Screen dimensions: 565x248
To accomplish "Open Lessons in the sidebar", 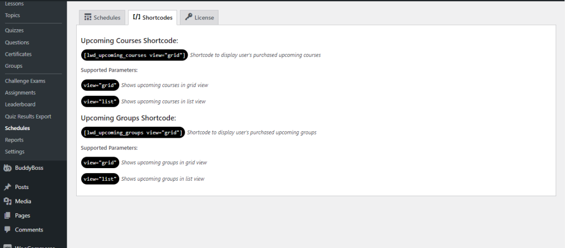I will 14,4.
